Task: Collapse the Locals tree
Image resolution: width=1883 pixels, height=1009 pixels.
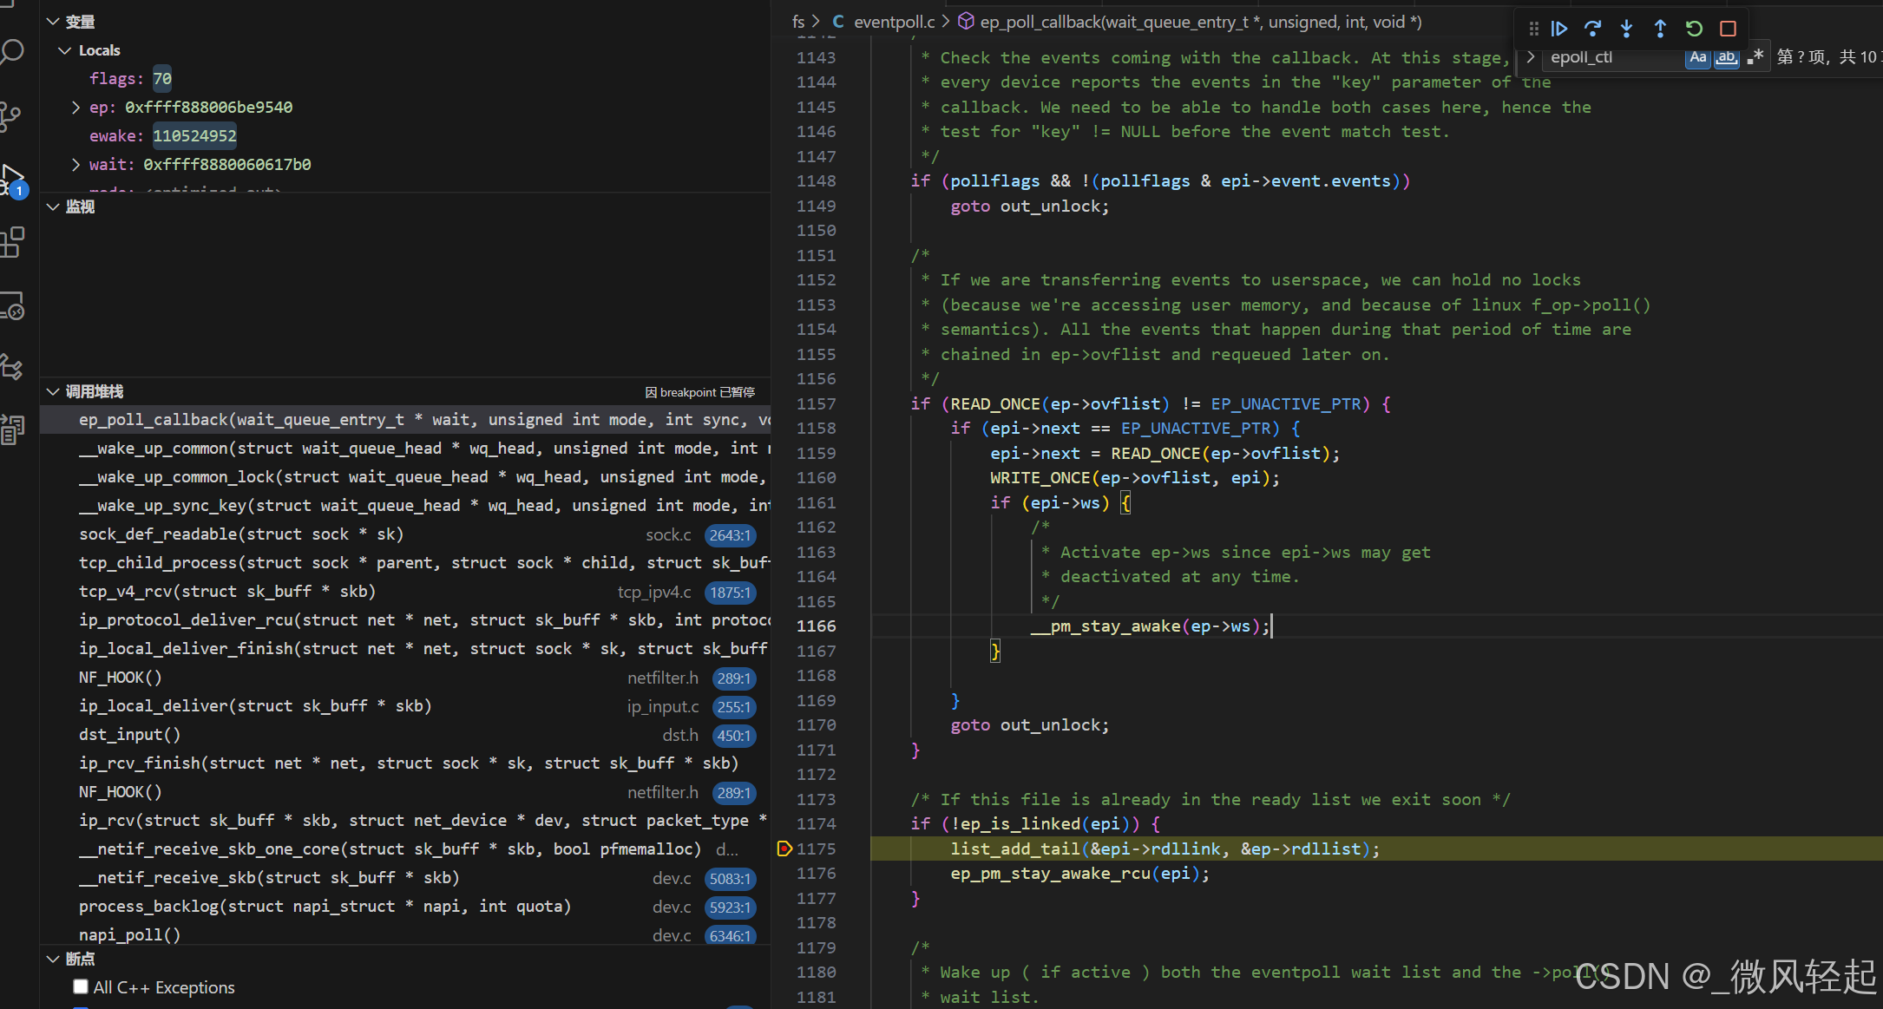Action: click(64, 50)
